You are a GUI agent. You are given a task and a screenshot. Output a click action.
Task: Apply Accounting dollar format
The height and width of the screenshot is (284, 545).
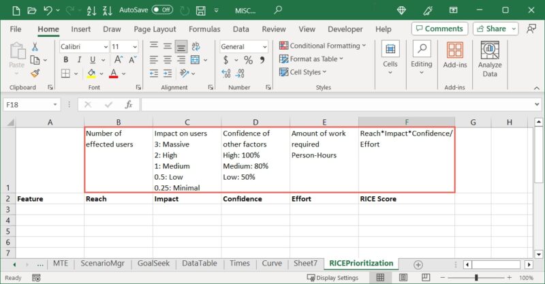coord(226,60)
